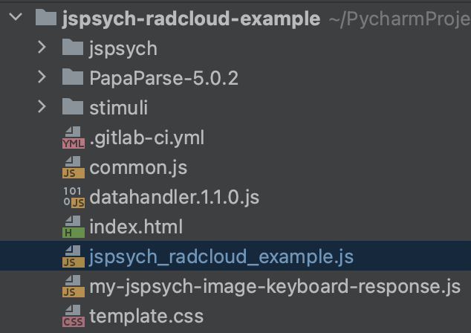Expand the stimuli folder
Screen dimensions: 471x333
tap(42, 108)
